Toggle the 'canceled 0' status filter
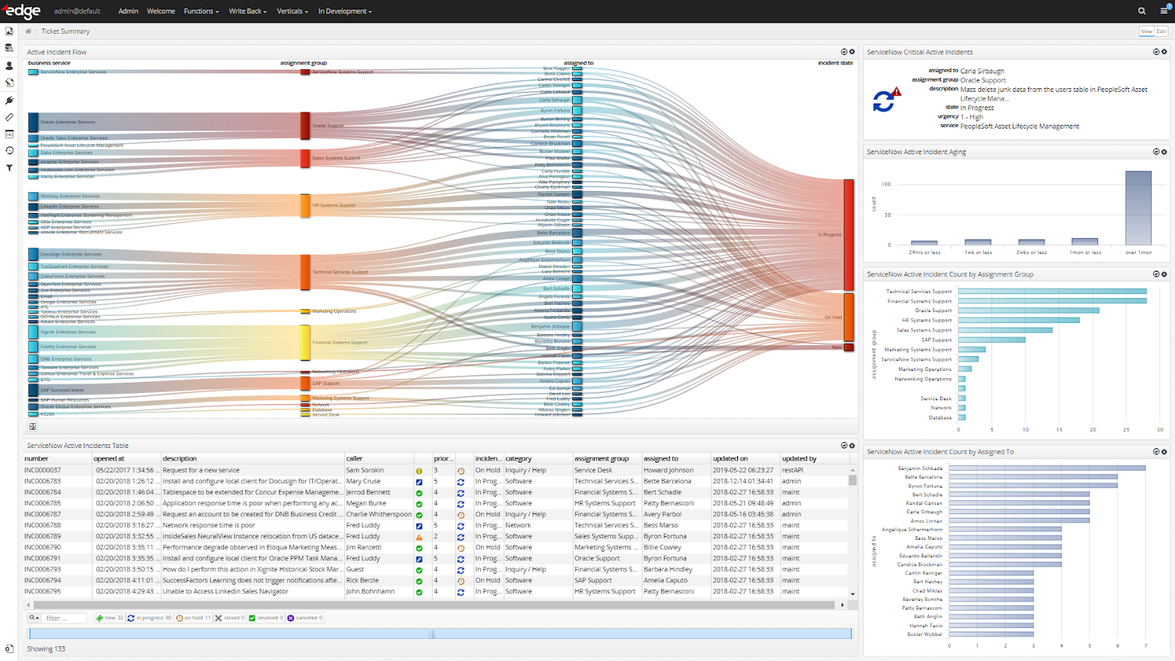Viewport: 1175px width, 661px height. click(305, 618)
